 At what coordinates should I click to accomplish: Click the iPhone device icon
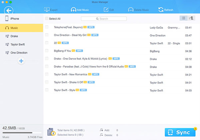point(7,18)
